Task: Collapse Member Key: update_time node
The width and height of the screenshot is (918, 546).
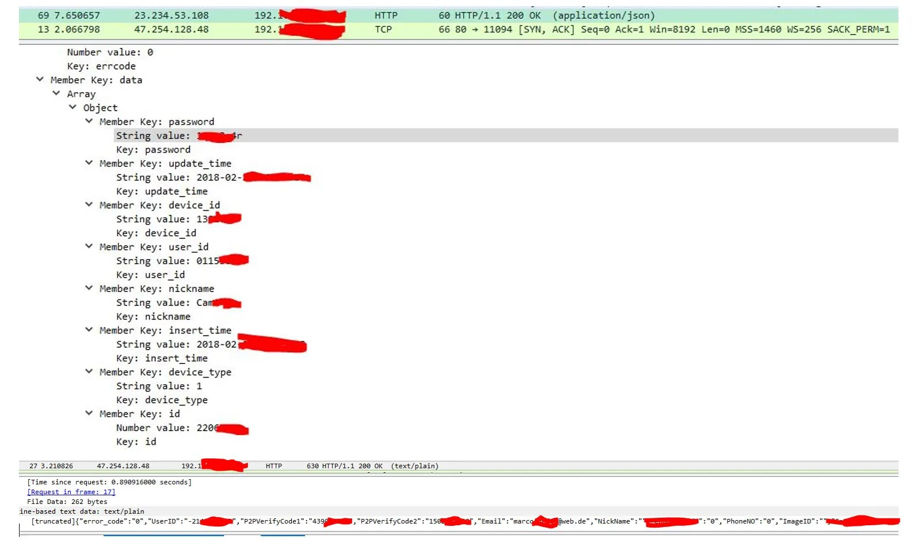Action: point(89,163)
